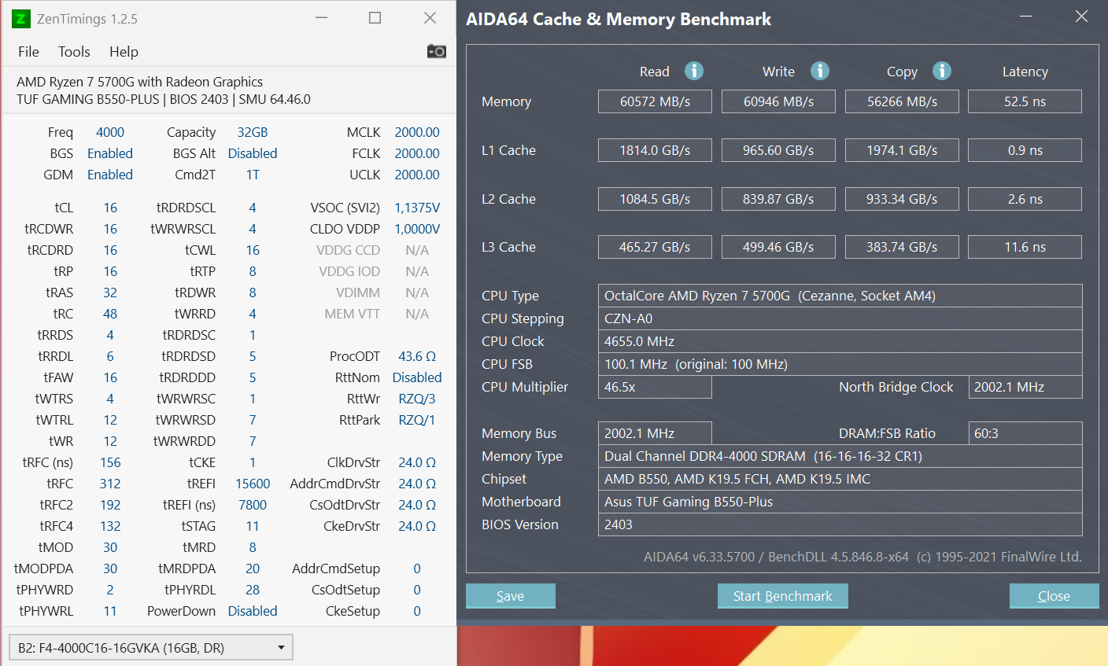Open the memory module selector dropdown

tap(150, 647)
